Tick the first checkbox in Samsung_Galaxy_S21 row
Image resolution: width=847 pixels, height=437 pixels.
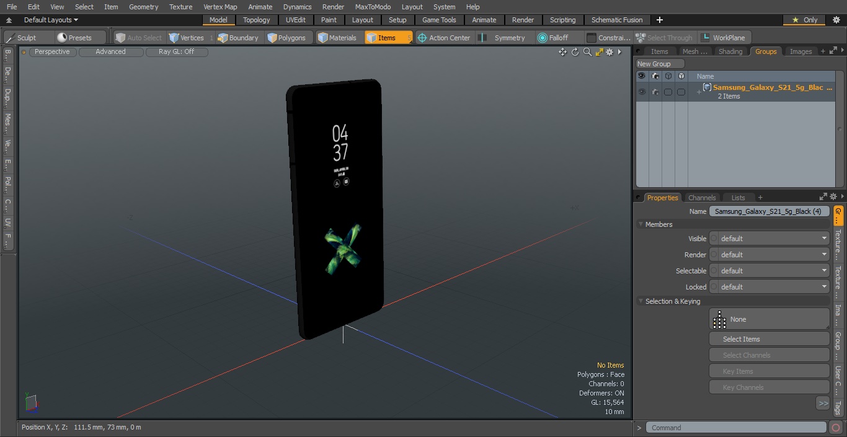pos(668,92)
